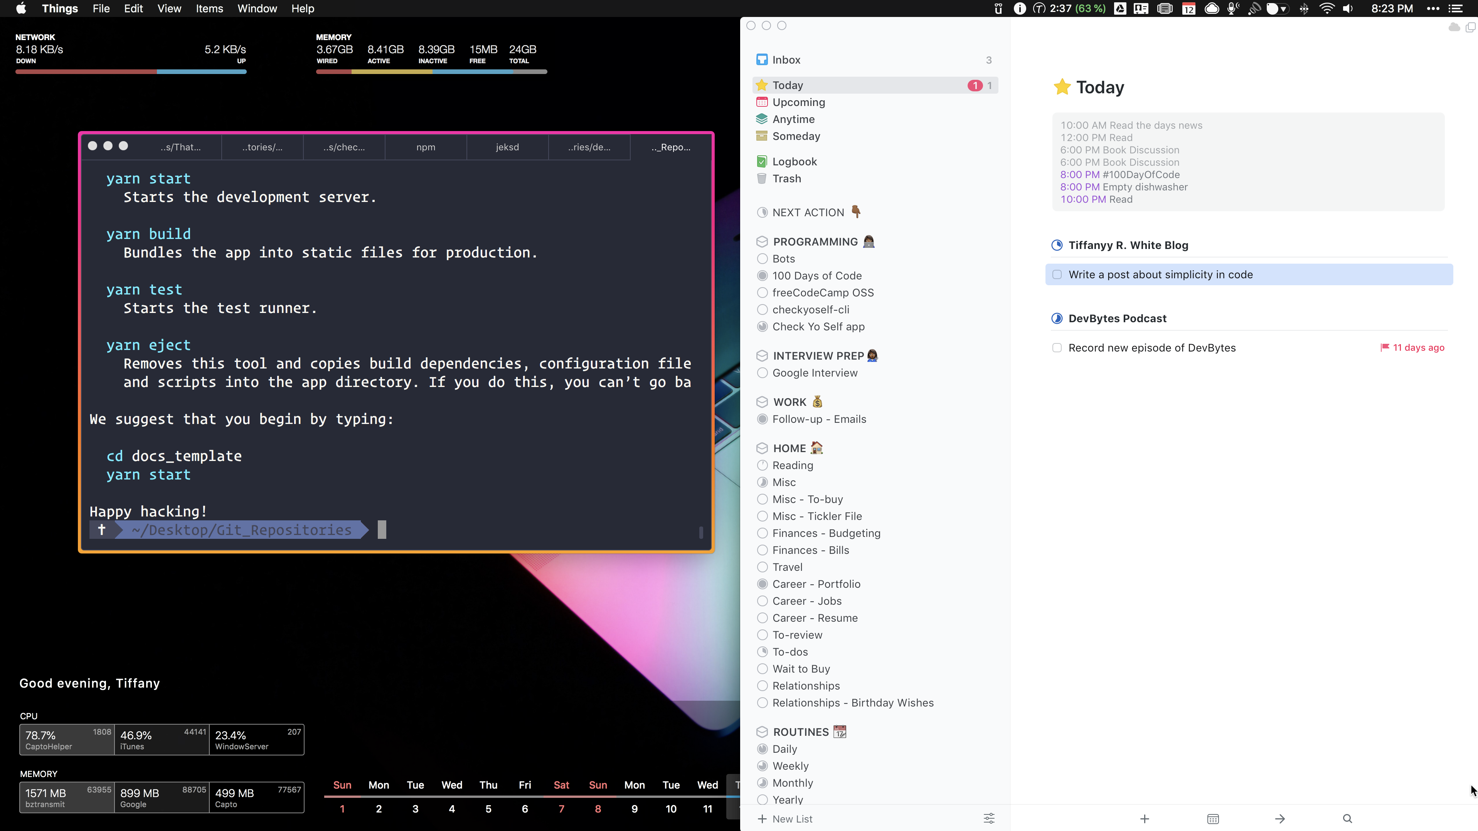The image size is (1478, 831).
Task: Check off Record new episode of DevBytes
Action: tap(1057, 348)
